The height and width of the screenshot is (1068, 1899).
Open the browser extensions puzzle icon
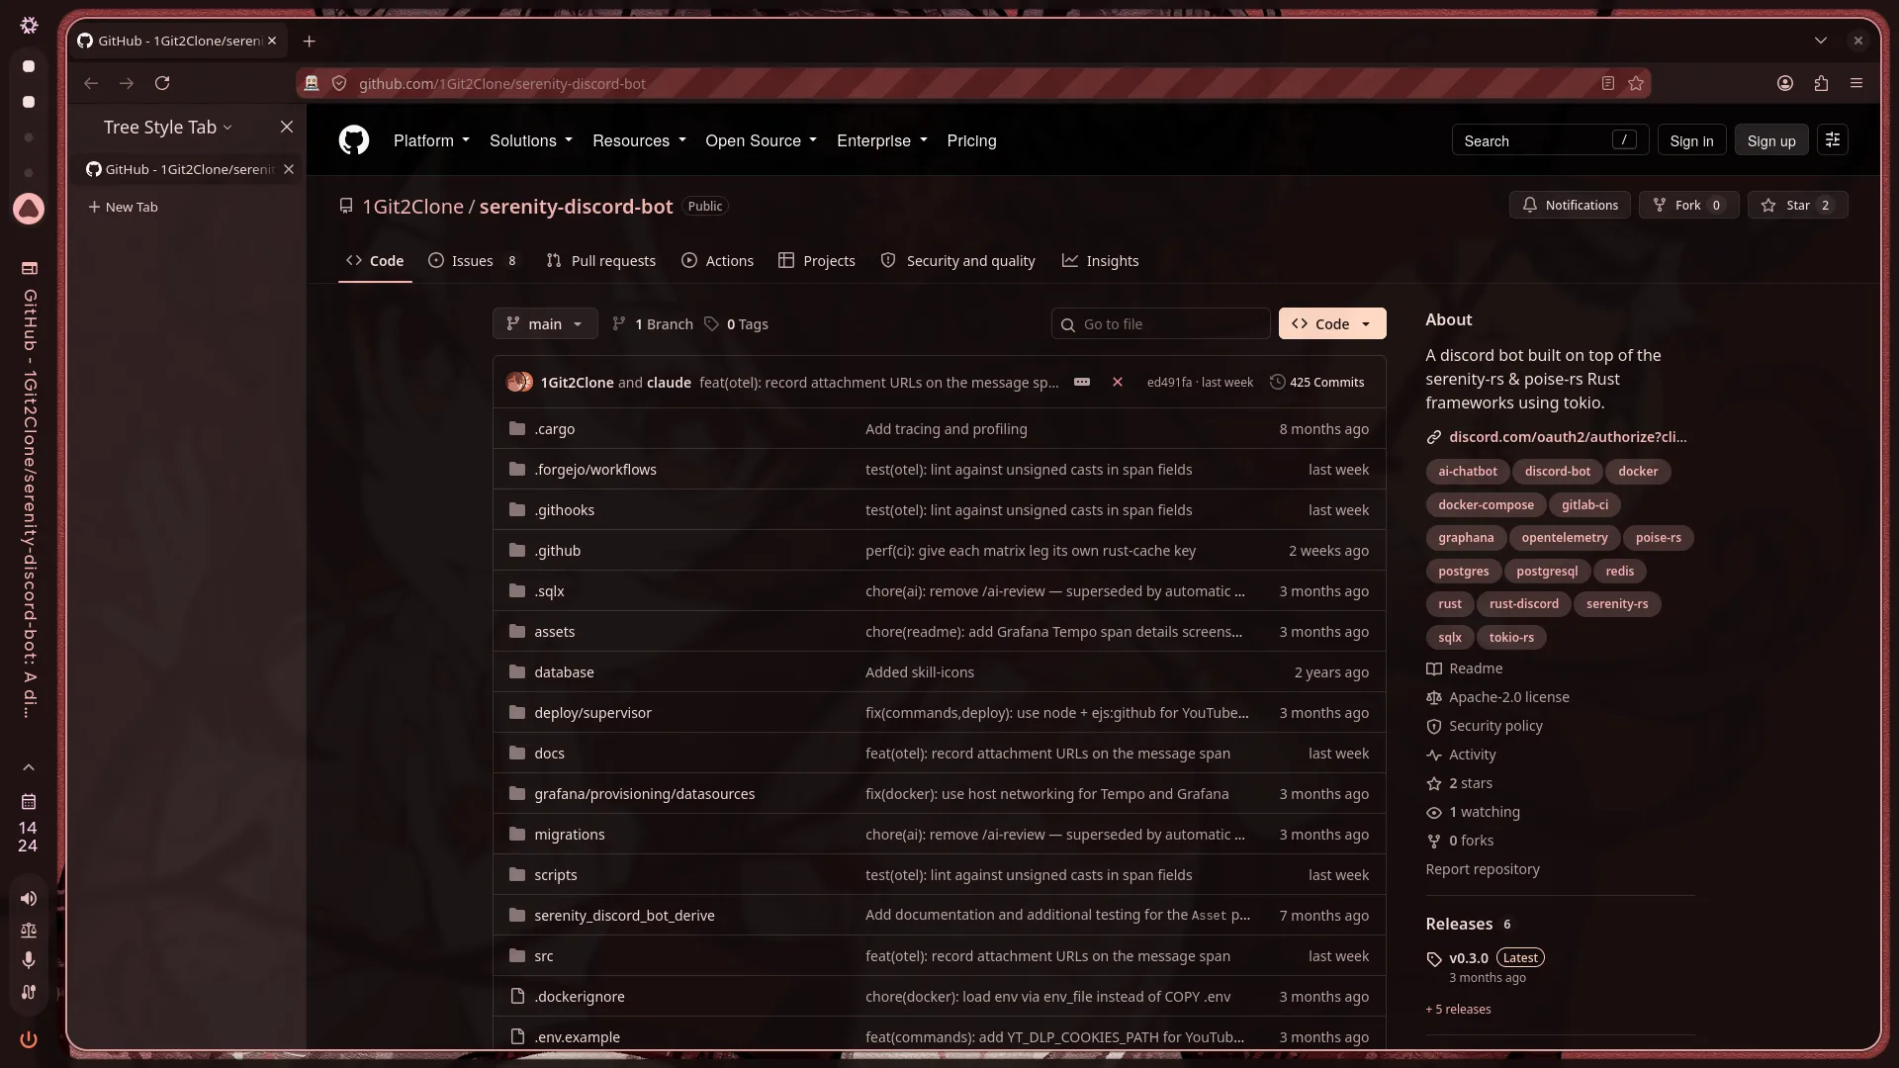1821,83
